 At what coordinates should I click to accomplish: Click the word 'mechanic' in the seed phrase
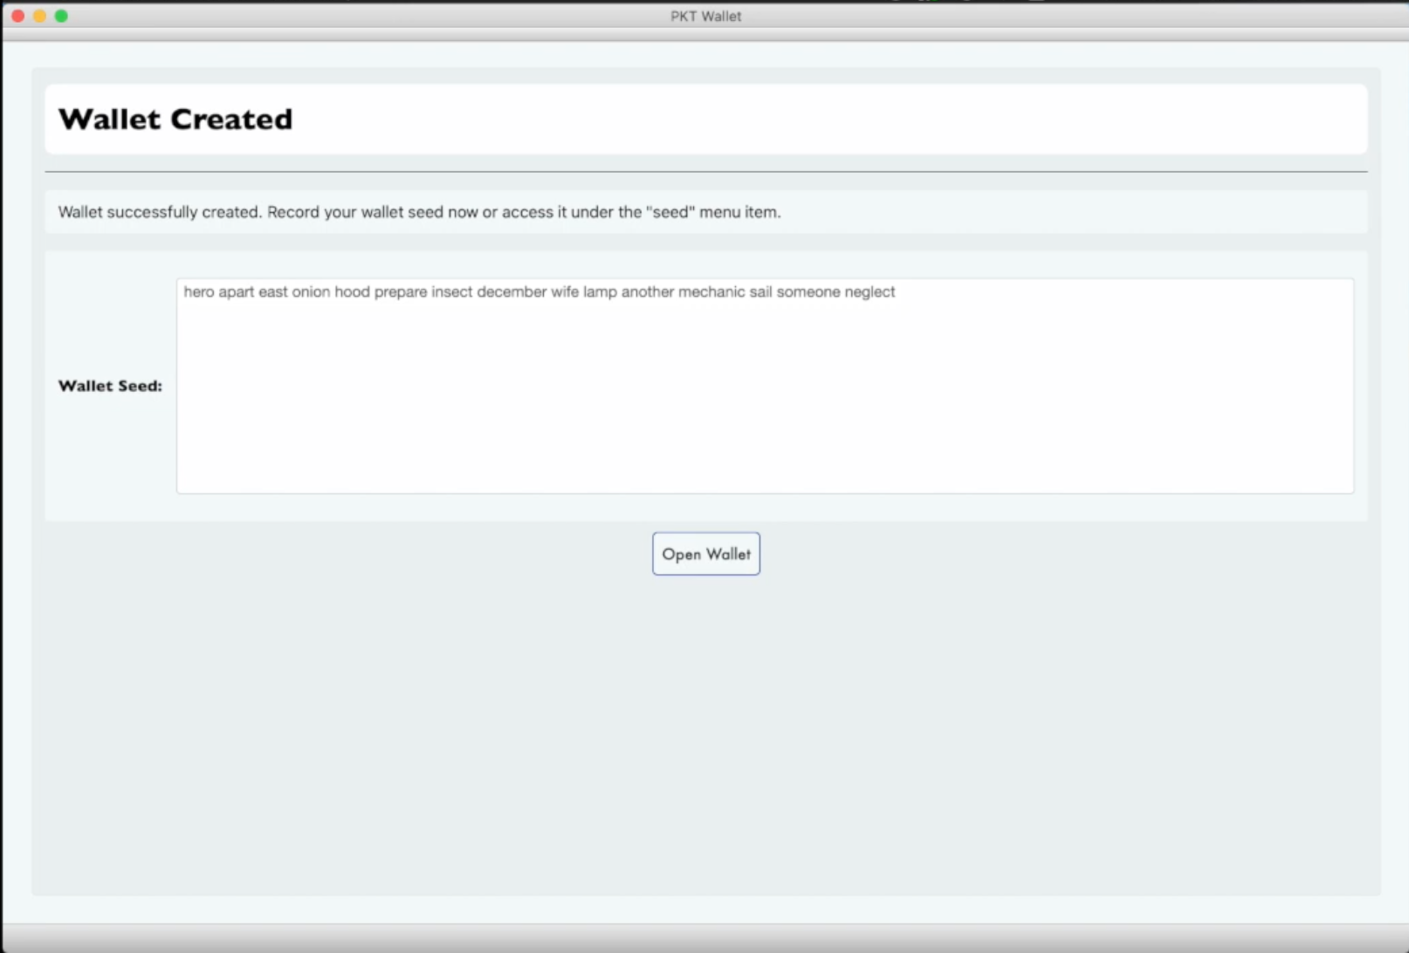pos(713,292)
